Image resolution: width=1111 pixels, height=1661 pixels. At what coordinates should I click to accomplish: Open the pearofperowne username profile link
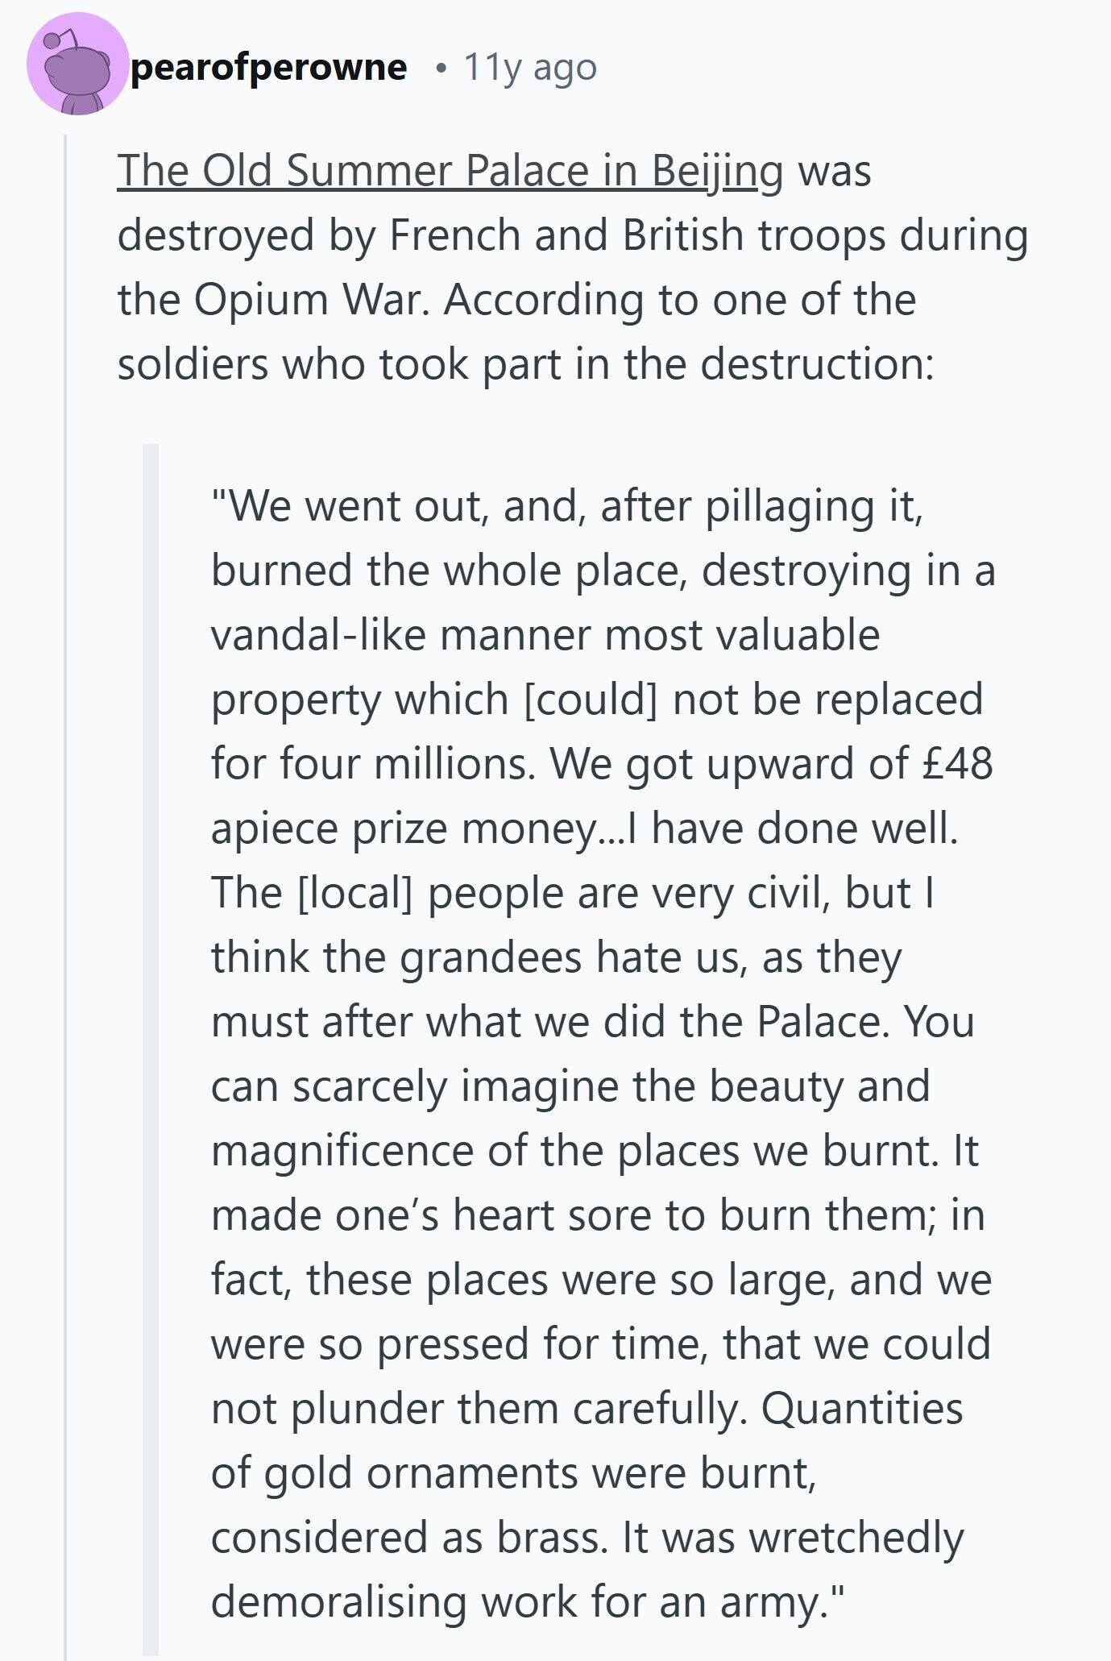[x=268, y=68]
